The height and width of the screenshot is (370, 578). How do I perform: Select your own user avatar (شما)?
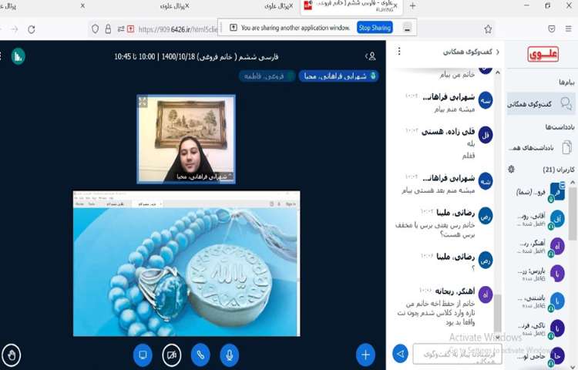[556, 192]
